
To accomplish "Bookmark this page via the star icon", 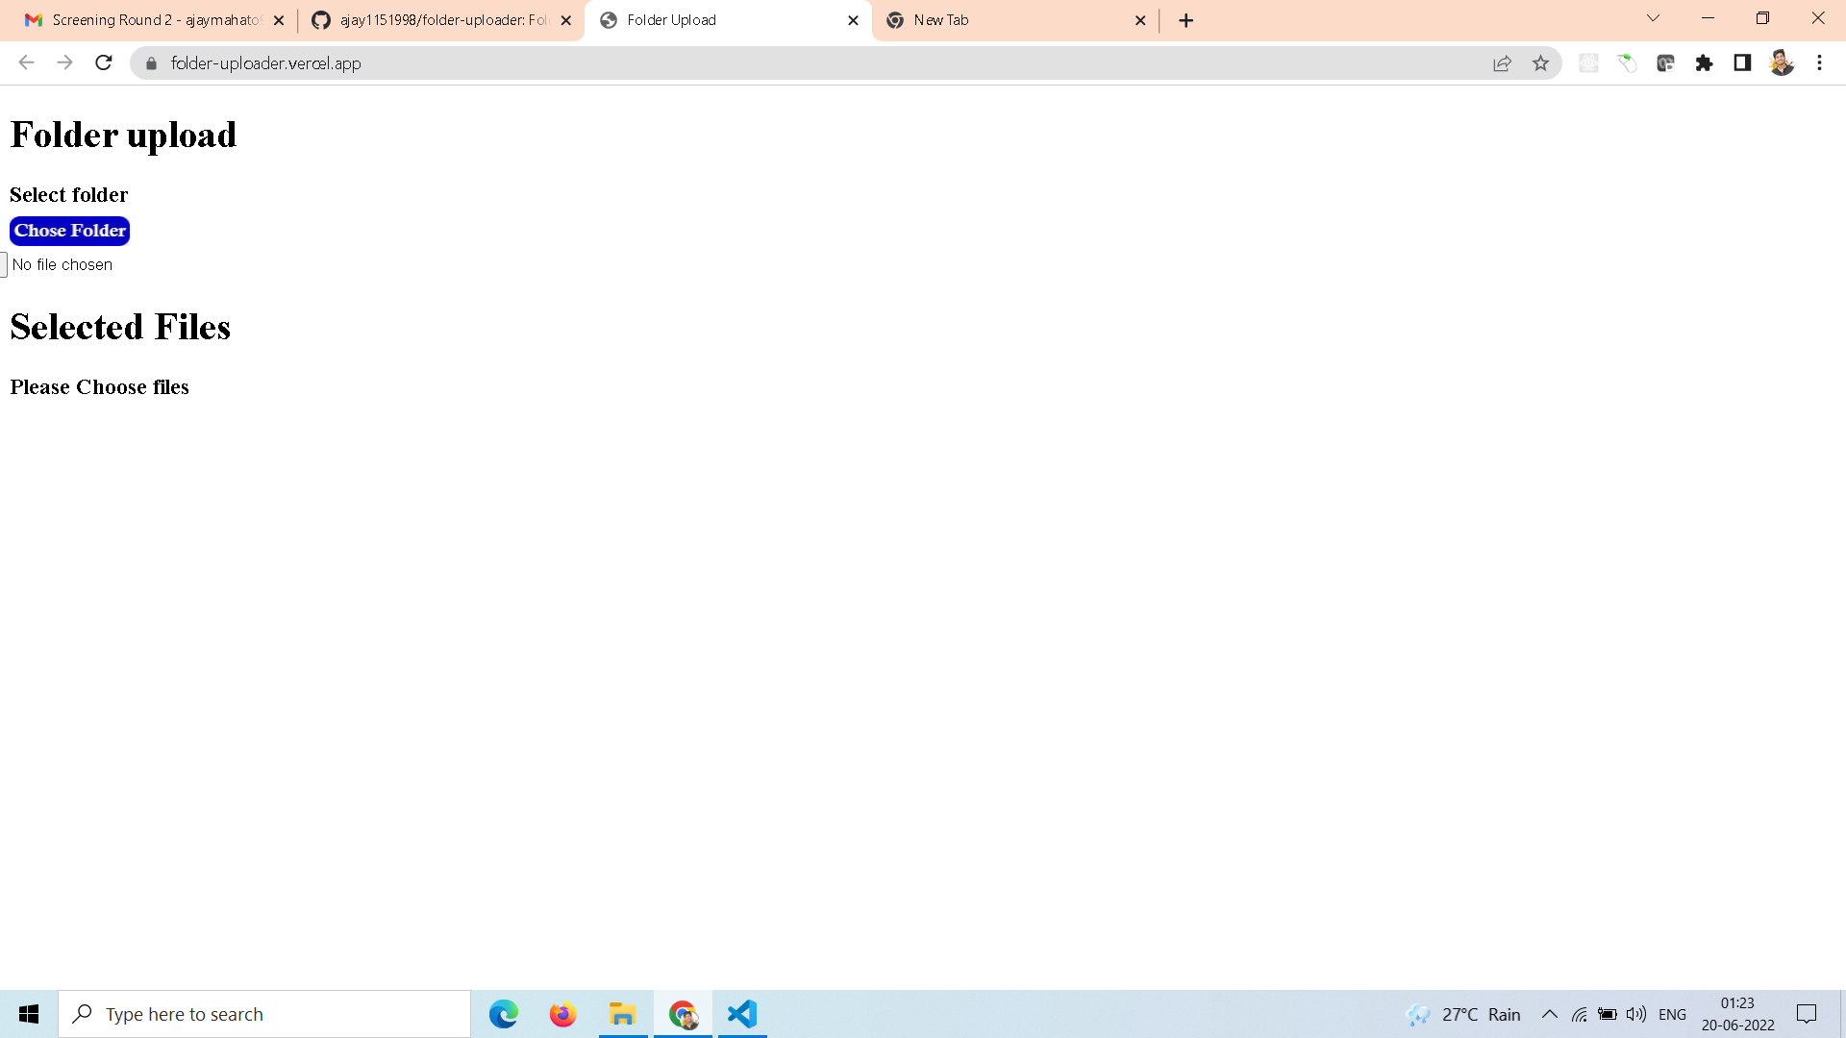I will (x=1541, y=62).
